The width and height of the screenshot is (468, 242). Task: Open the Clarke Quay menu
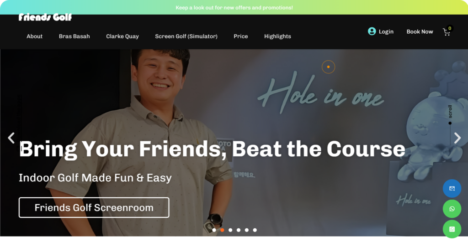point(122,36)
